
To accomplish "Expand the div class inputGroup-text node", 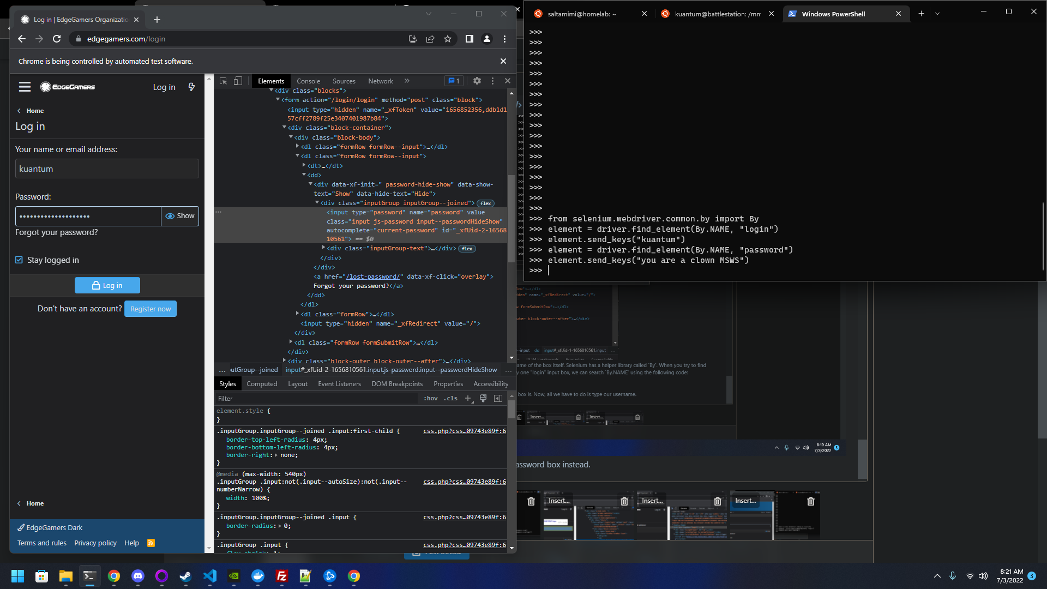I will coord(323,248).
